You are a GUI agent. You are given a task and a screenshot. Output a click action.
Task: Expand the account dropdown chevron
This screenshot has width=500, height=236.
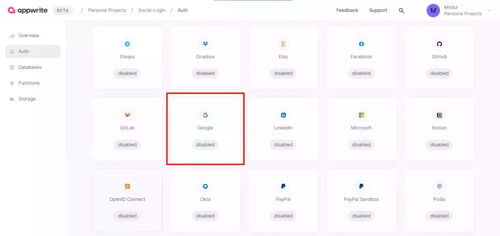pos(489,11)
